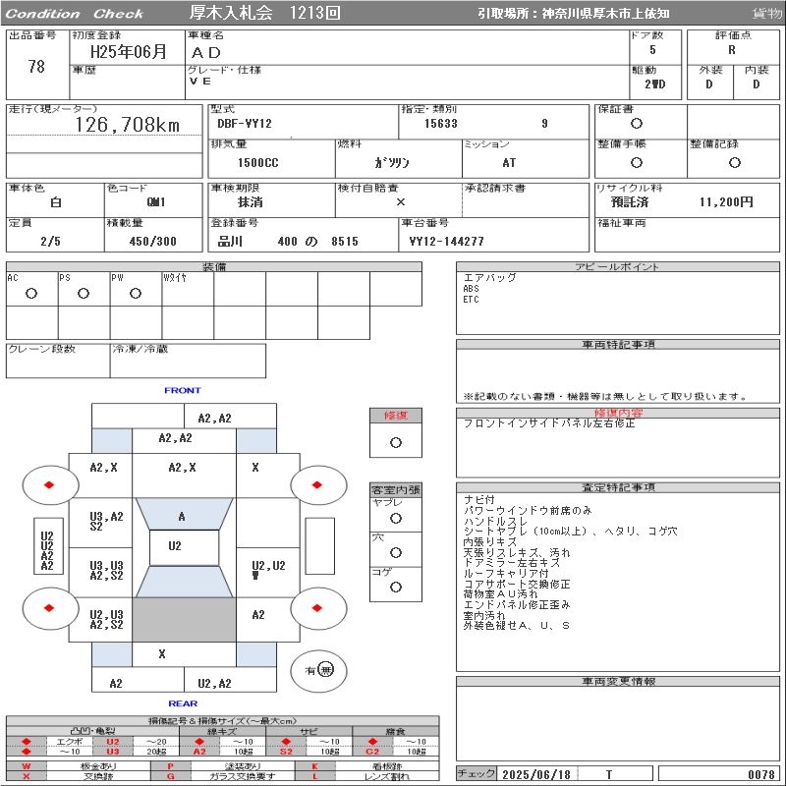Click the circle in the 修復 box
The image size is (786, 786).
tap(396, 443)
